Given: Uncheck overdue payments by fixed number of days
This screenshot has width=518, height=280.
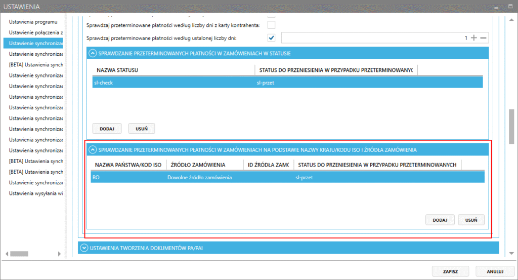Looking at the screenshot, I should (x=271, y=38).
